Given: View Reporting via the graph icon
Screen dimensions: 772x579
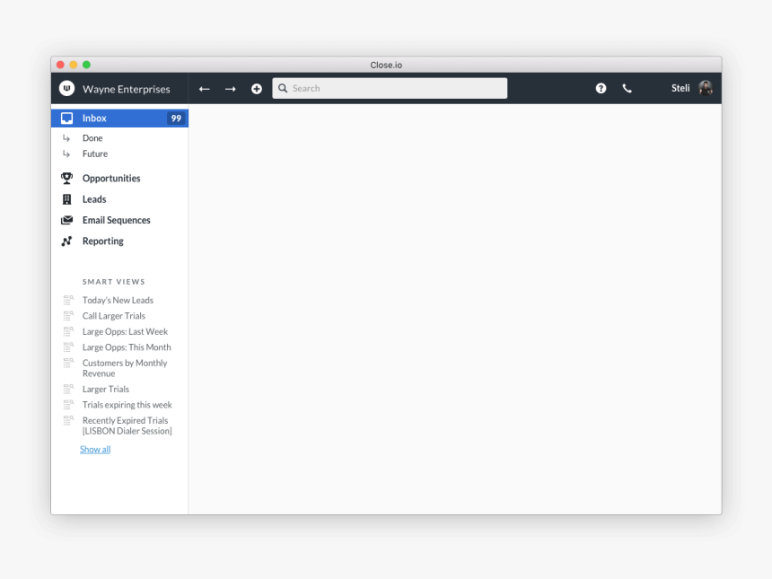Looking at the screenshot, I should tap(67, 241).
